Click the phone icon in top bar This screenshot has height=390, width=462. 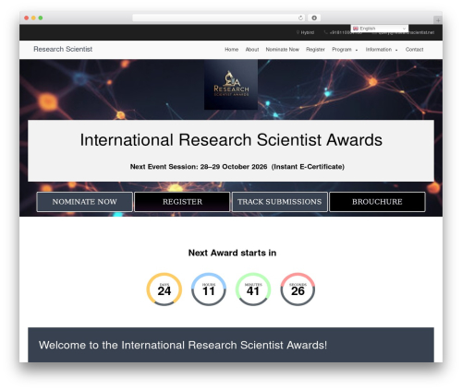click(x=325, y=32)
